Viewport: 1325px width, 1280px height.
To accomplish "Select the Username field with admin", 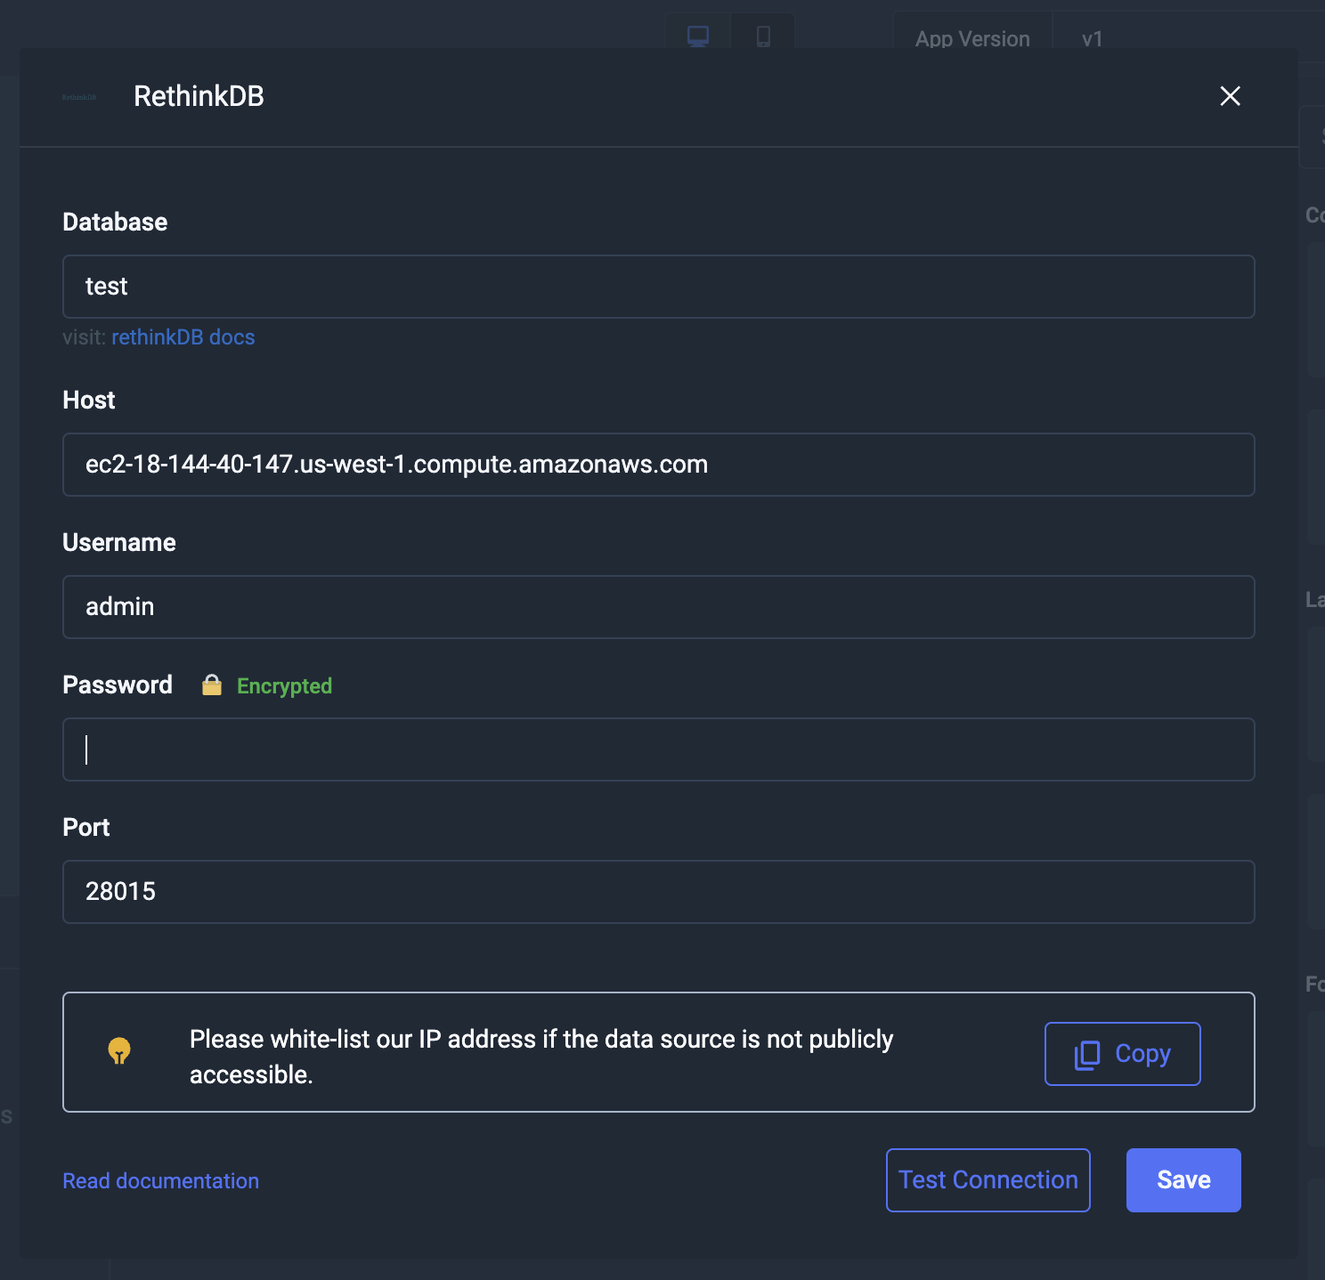I will (x=659, y=607).
